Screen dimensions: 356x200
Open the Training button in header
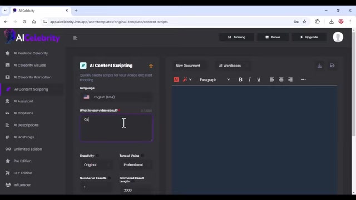[236, 37]
